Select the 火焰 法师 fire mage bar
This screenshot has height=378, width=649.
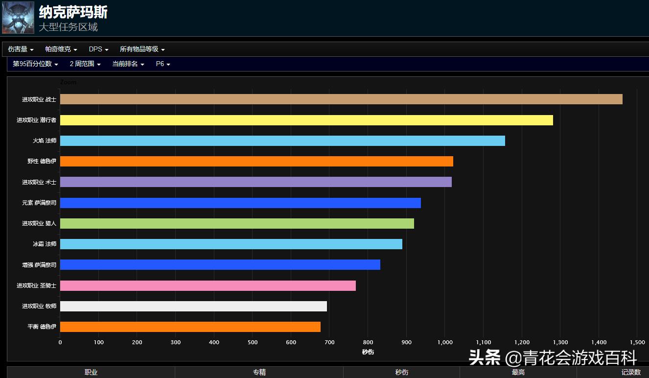click(x=282, y=141)
